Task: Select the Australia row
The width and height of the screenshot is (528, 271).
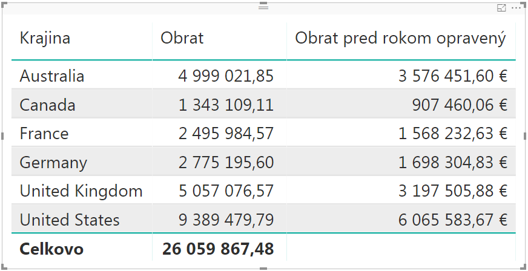Action: (52, 76)
